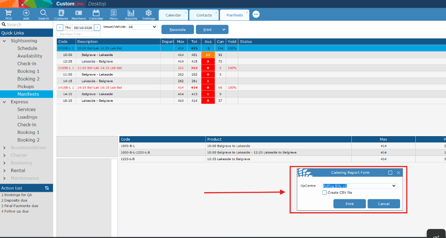Close the Manifests tab
Screen dimensions: 446x238
pyautogui.click(x=247, y=13)
